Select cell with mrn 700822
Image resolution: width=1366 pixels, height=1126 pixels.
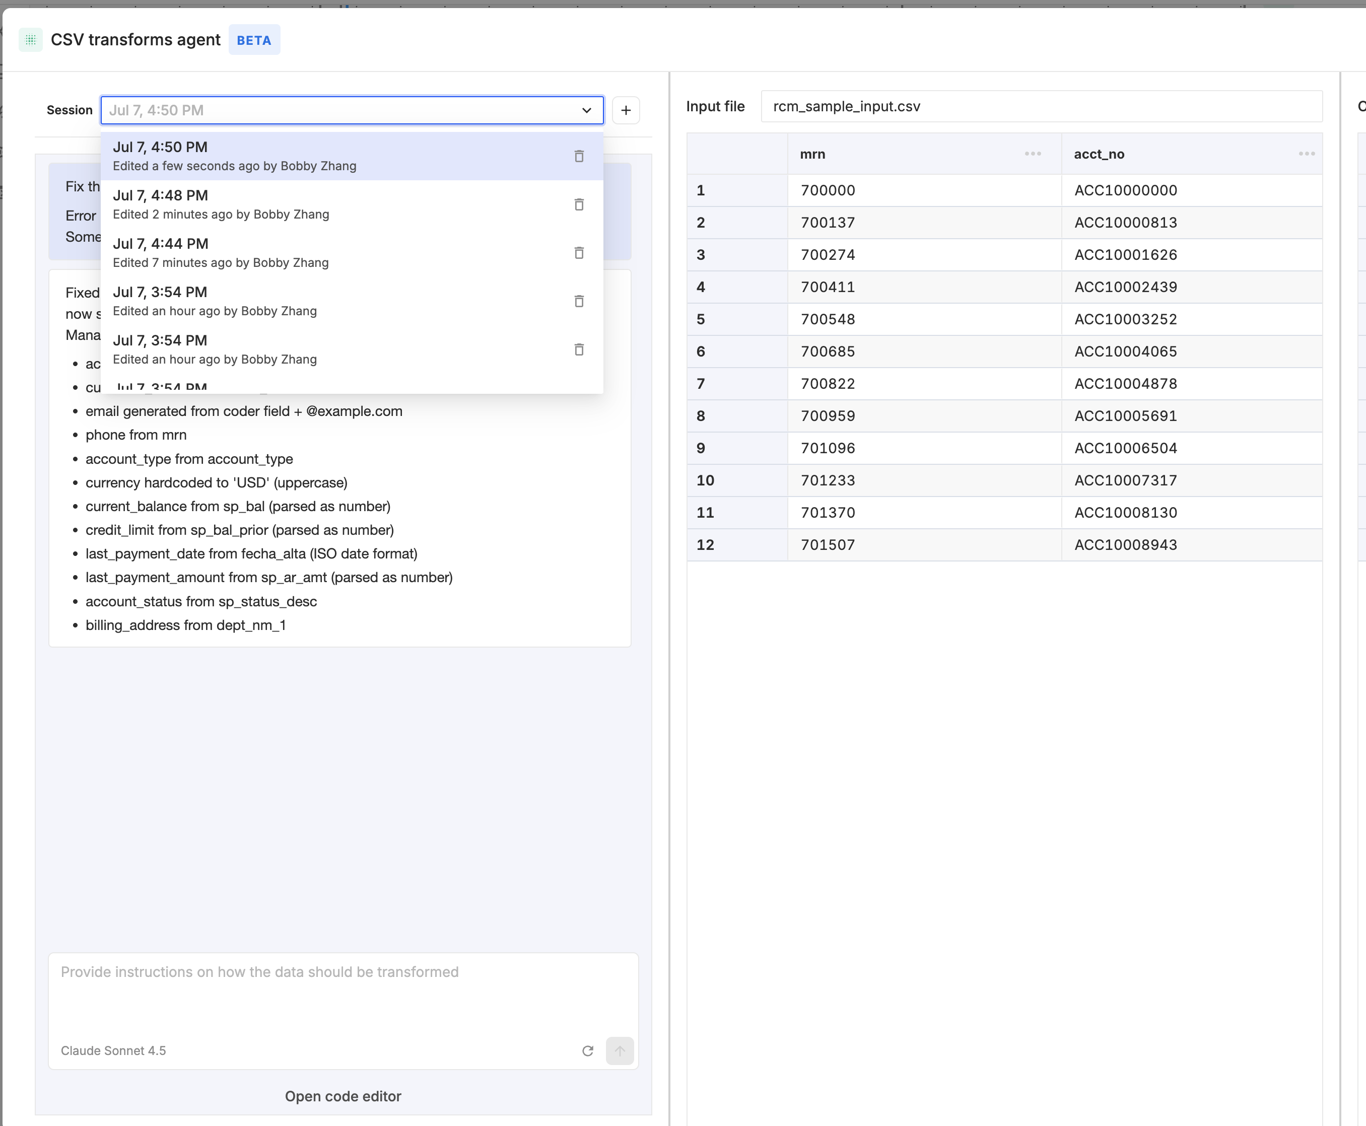[x=924, y=384]
